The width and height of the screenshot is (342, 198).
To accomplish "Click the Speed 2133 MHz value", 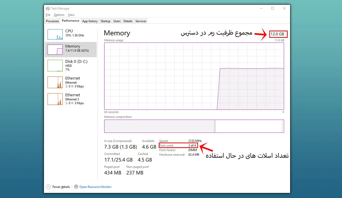I will (x=195, y=141).
